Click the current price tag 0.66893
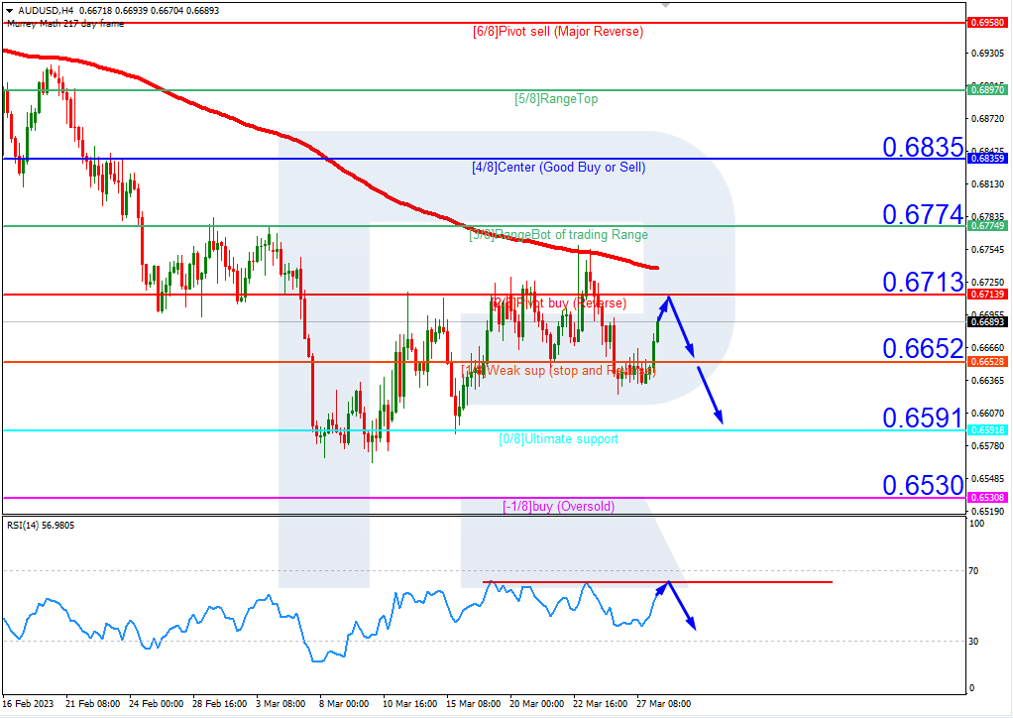The height and width of the screenshot is (718, 1013). 986,322
